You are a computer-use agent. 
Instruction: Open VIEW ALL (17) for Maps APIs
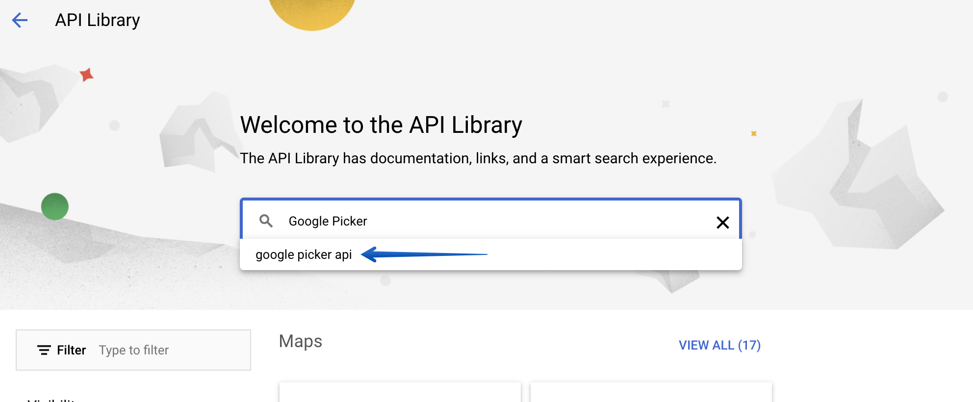719,345
